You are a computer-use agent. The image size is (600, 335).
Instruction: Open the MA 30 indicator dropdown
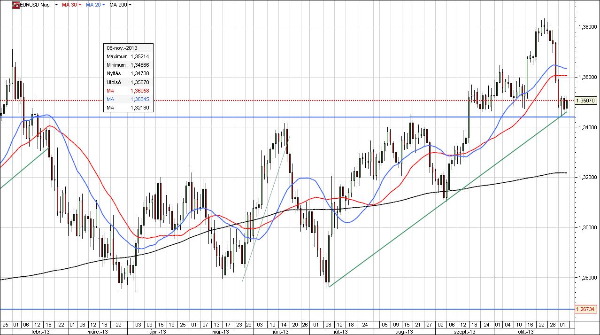[80, 5]
